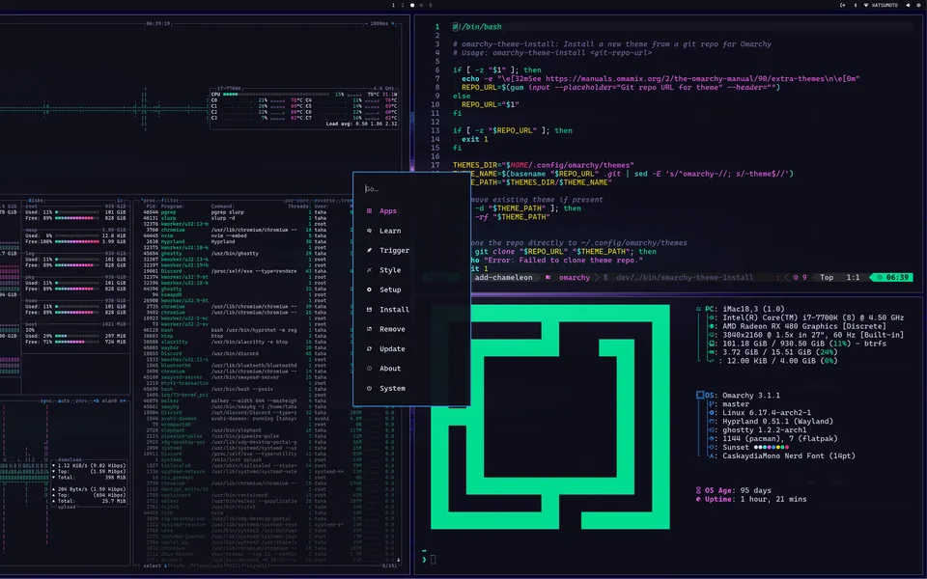927x579 pixels.
Task: Switch to workspace 2 in top bar
Action: point(403,6)
